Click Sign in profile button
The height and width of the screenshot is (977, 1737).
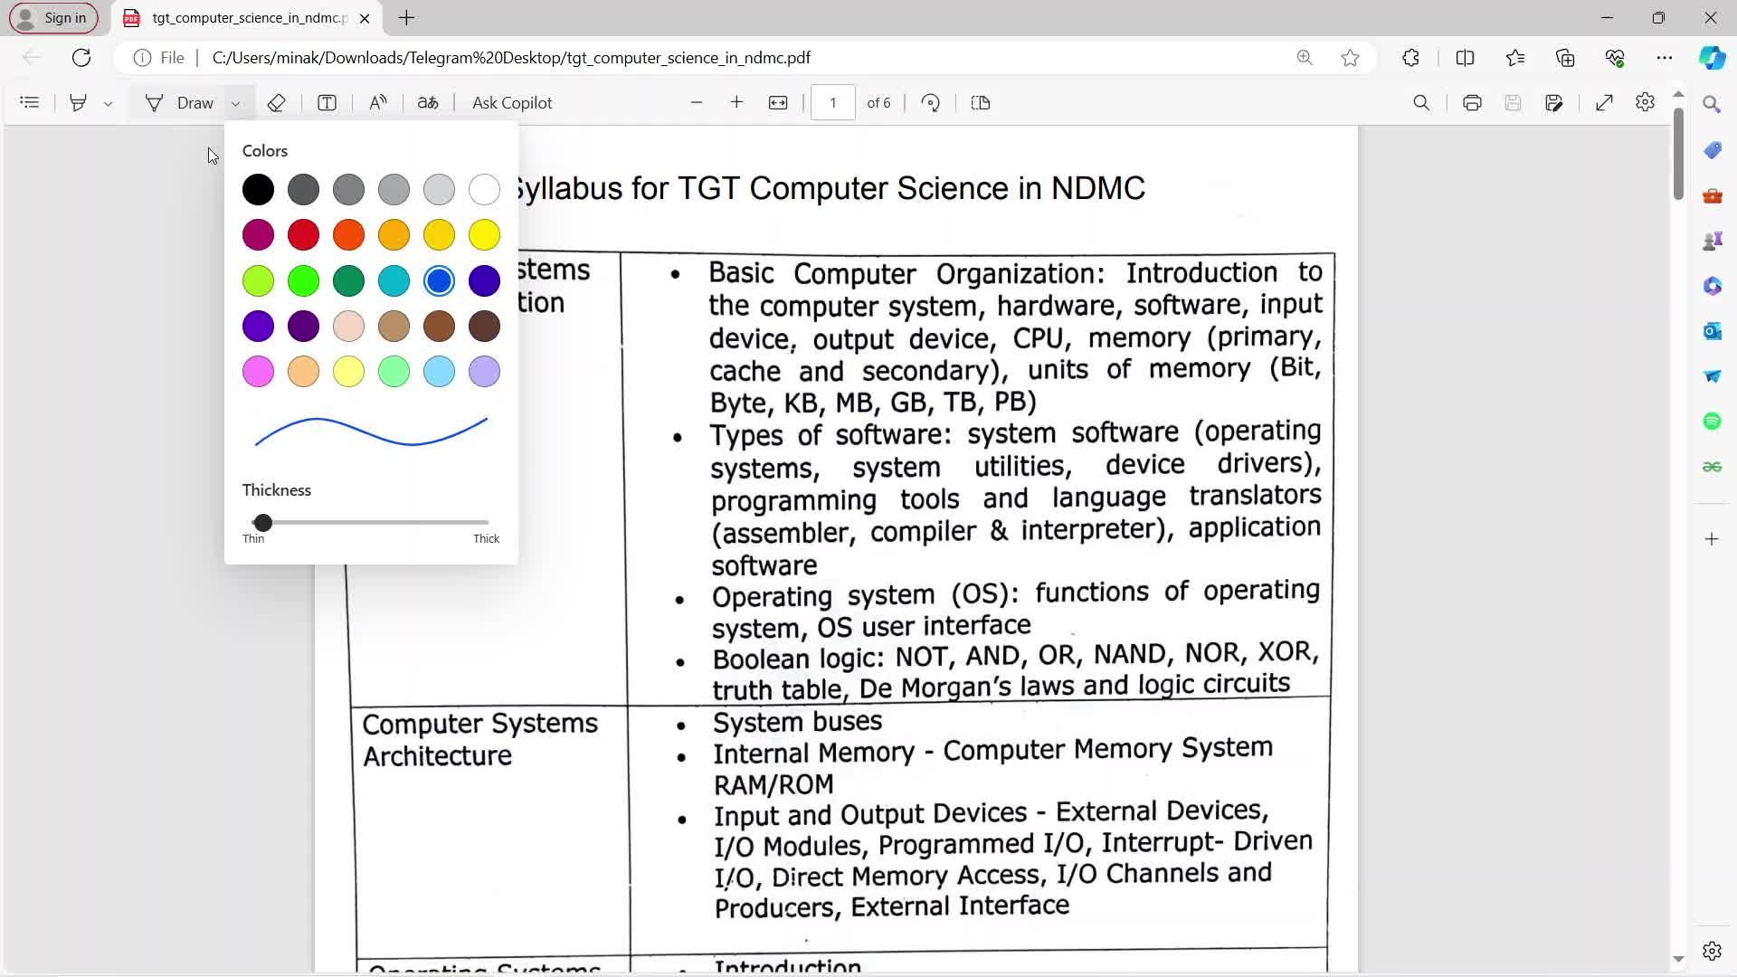point(53,18)
